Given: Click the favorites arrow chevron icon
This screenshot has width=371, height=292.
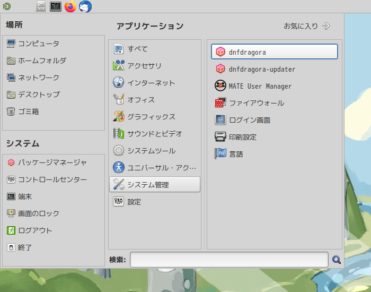Looking at the screenshot, I should click(x=326, y=26).
